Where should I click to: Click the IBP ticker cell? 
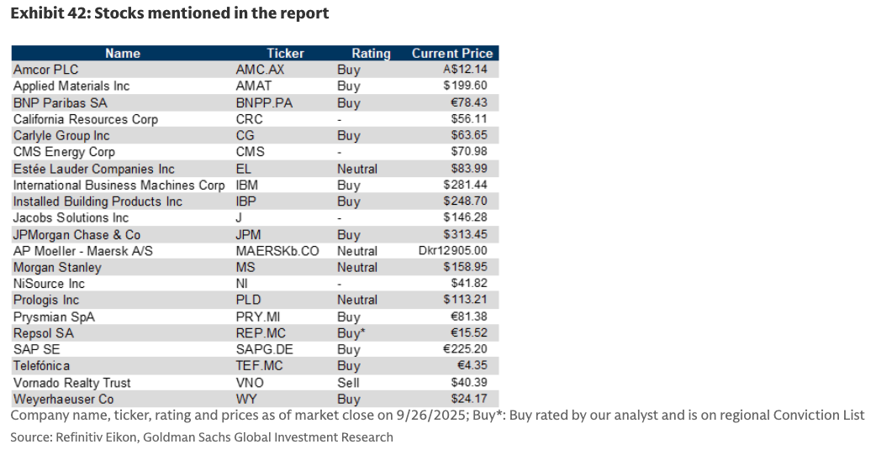248,201
